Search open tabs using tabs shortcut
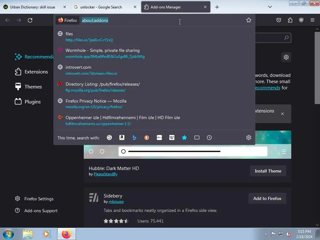The image size is (320, 240). (x=197, y=137)
